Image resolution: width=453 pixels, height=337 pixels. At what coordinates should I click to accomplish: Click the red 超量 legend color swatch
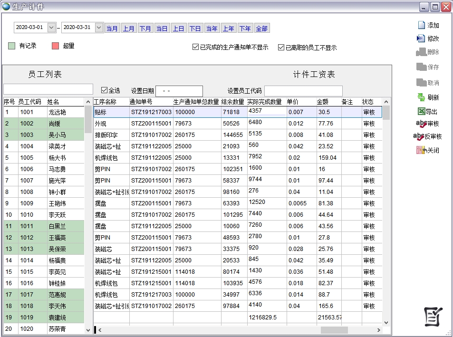(x=55, y=46)
